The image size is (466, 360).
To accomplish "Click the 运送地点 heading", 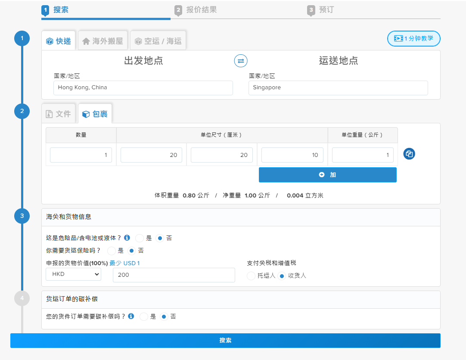I will pyautogui.click(x=338, y=61).
